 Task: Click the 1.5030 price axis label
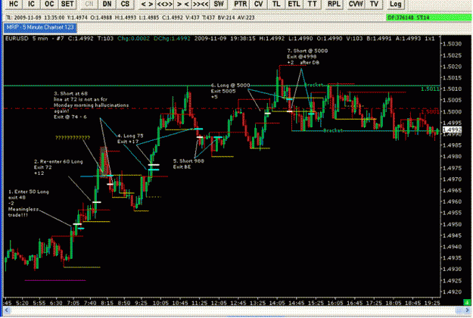452,44
